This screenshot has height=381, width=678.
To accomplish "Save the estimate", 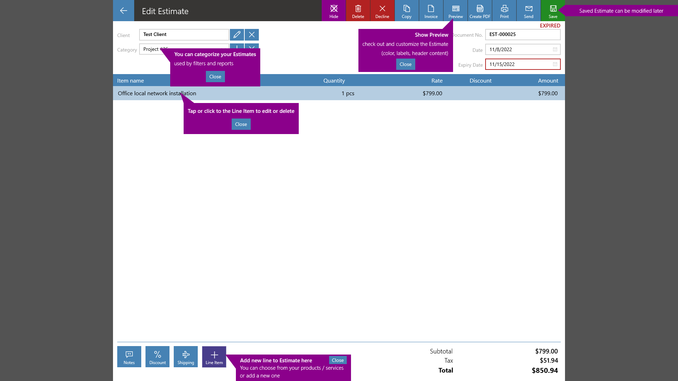I will [x=552, y=11].
